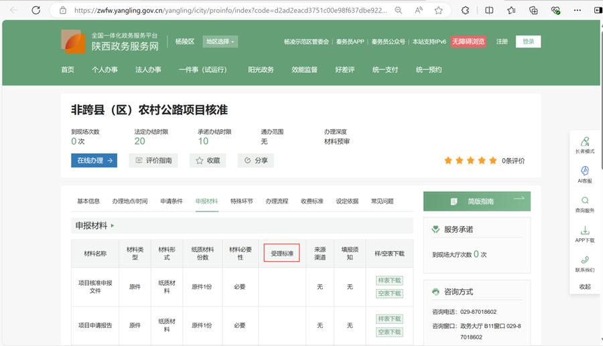Click the site lock icon in address bar
The height and width of the screenshot is (346, 603).
[63, 10]
